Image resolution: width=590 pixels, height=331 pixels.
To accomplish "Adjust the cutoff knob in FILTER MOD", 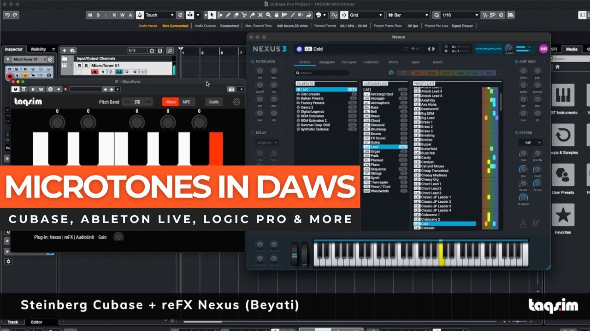I will [260, 86].
